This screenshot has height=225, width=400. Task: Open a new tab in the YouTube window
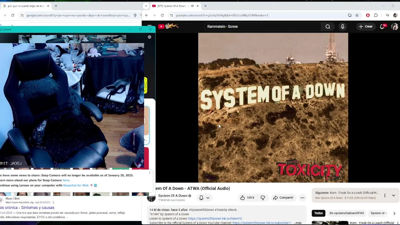205,6
